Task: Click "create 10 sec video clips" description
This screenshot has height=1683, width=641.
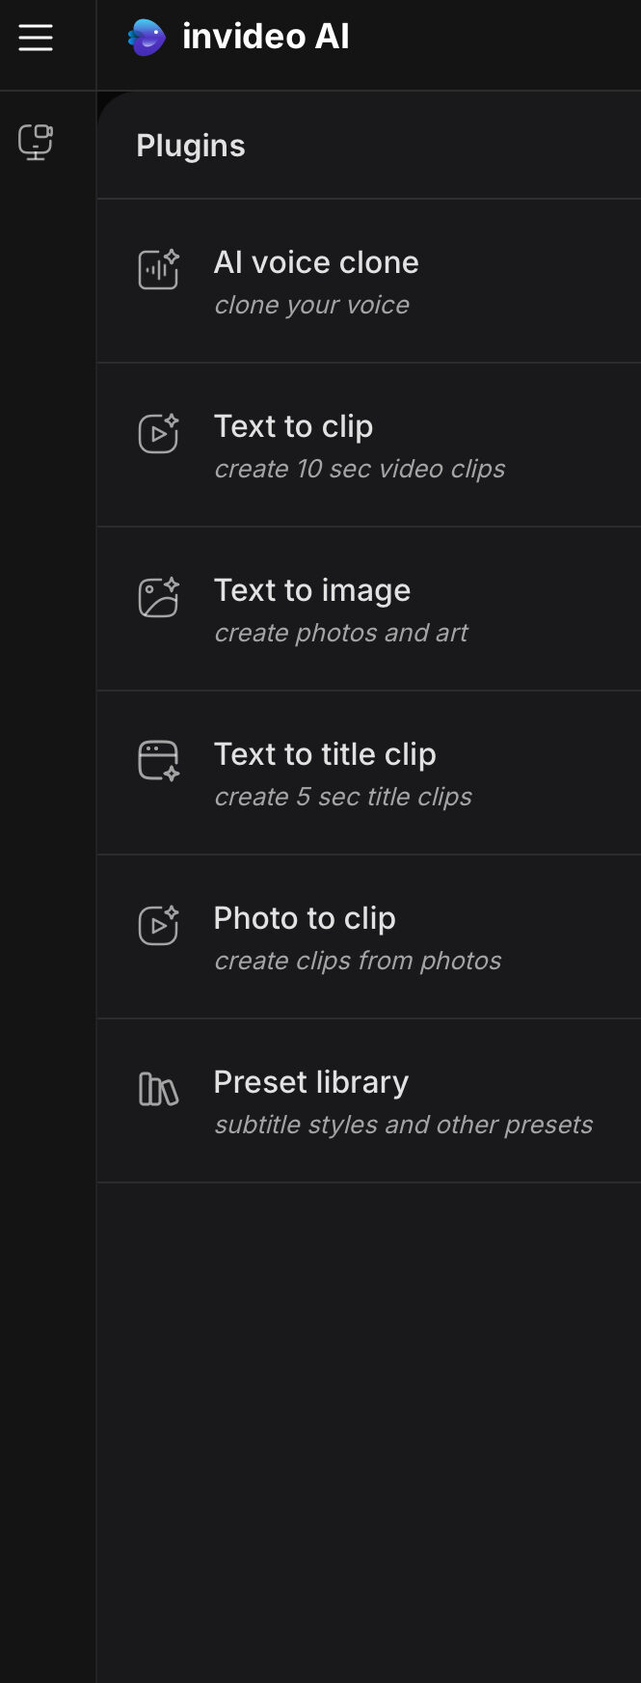Action: [x=360, y=469]
